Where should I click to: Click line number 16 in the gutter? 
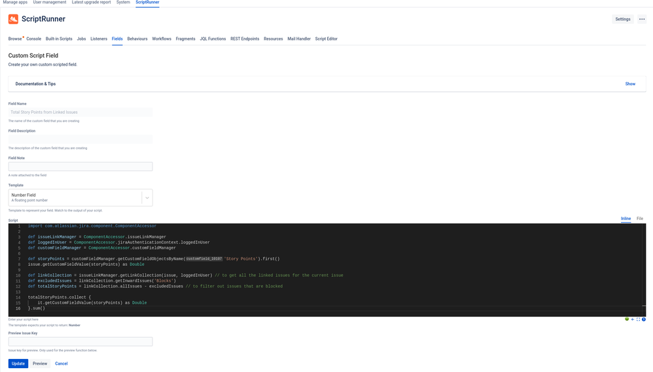[18, 308]
